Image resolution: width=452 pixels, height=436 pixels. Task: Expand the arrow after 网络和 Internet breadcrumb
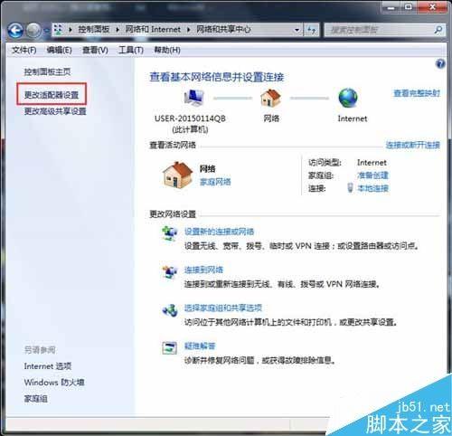click(x=189, y=30)
